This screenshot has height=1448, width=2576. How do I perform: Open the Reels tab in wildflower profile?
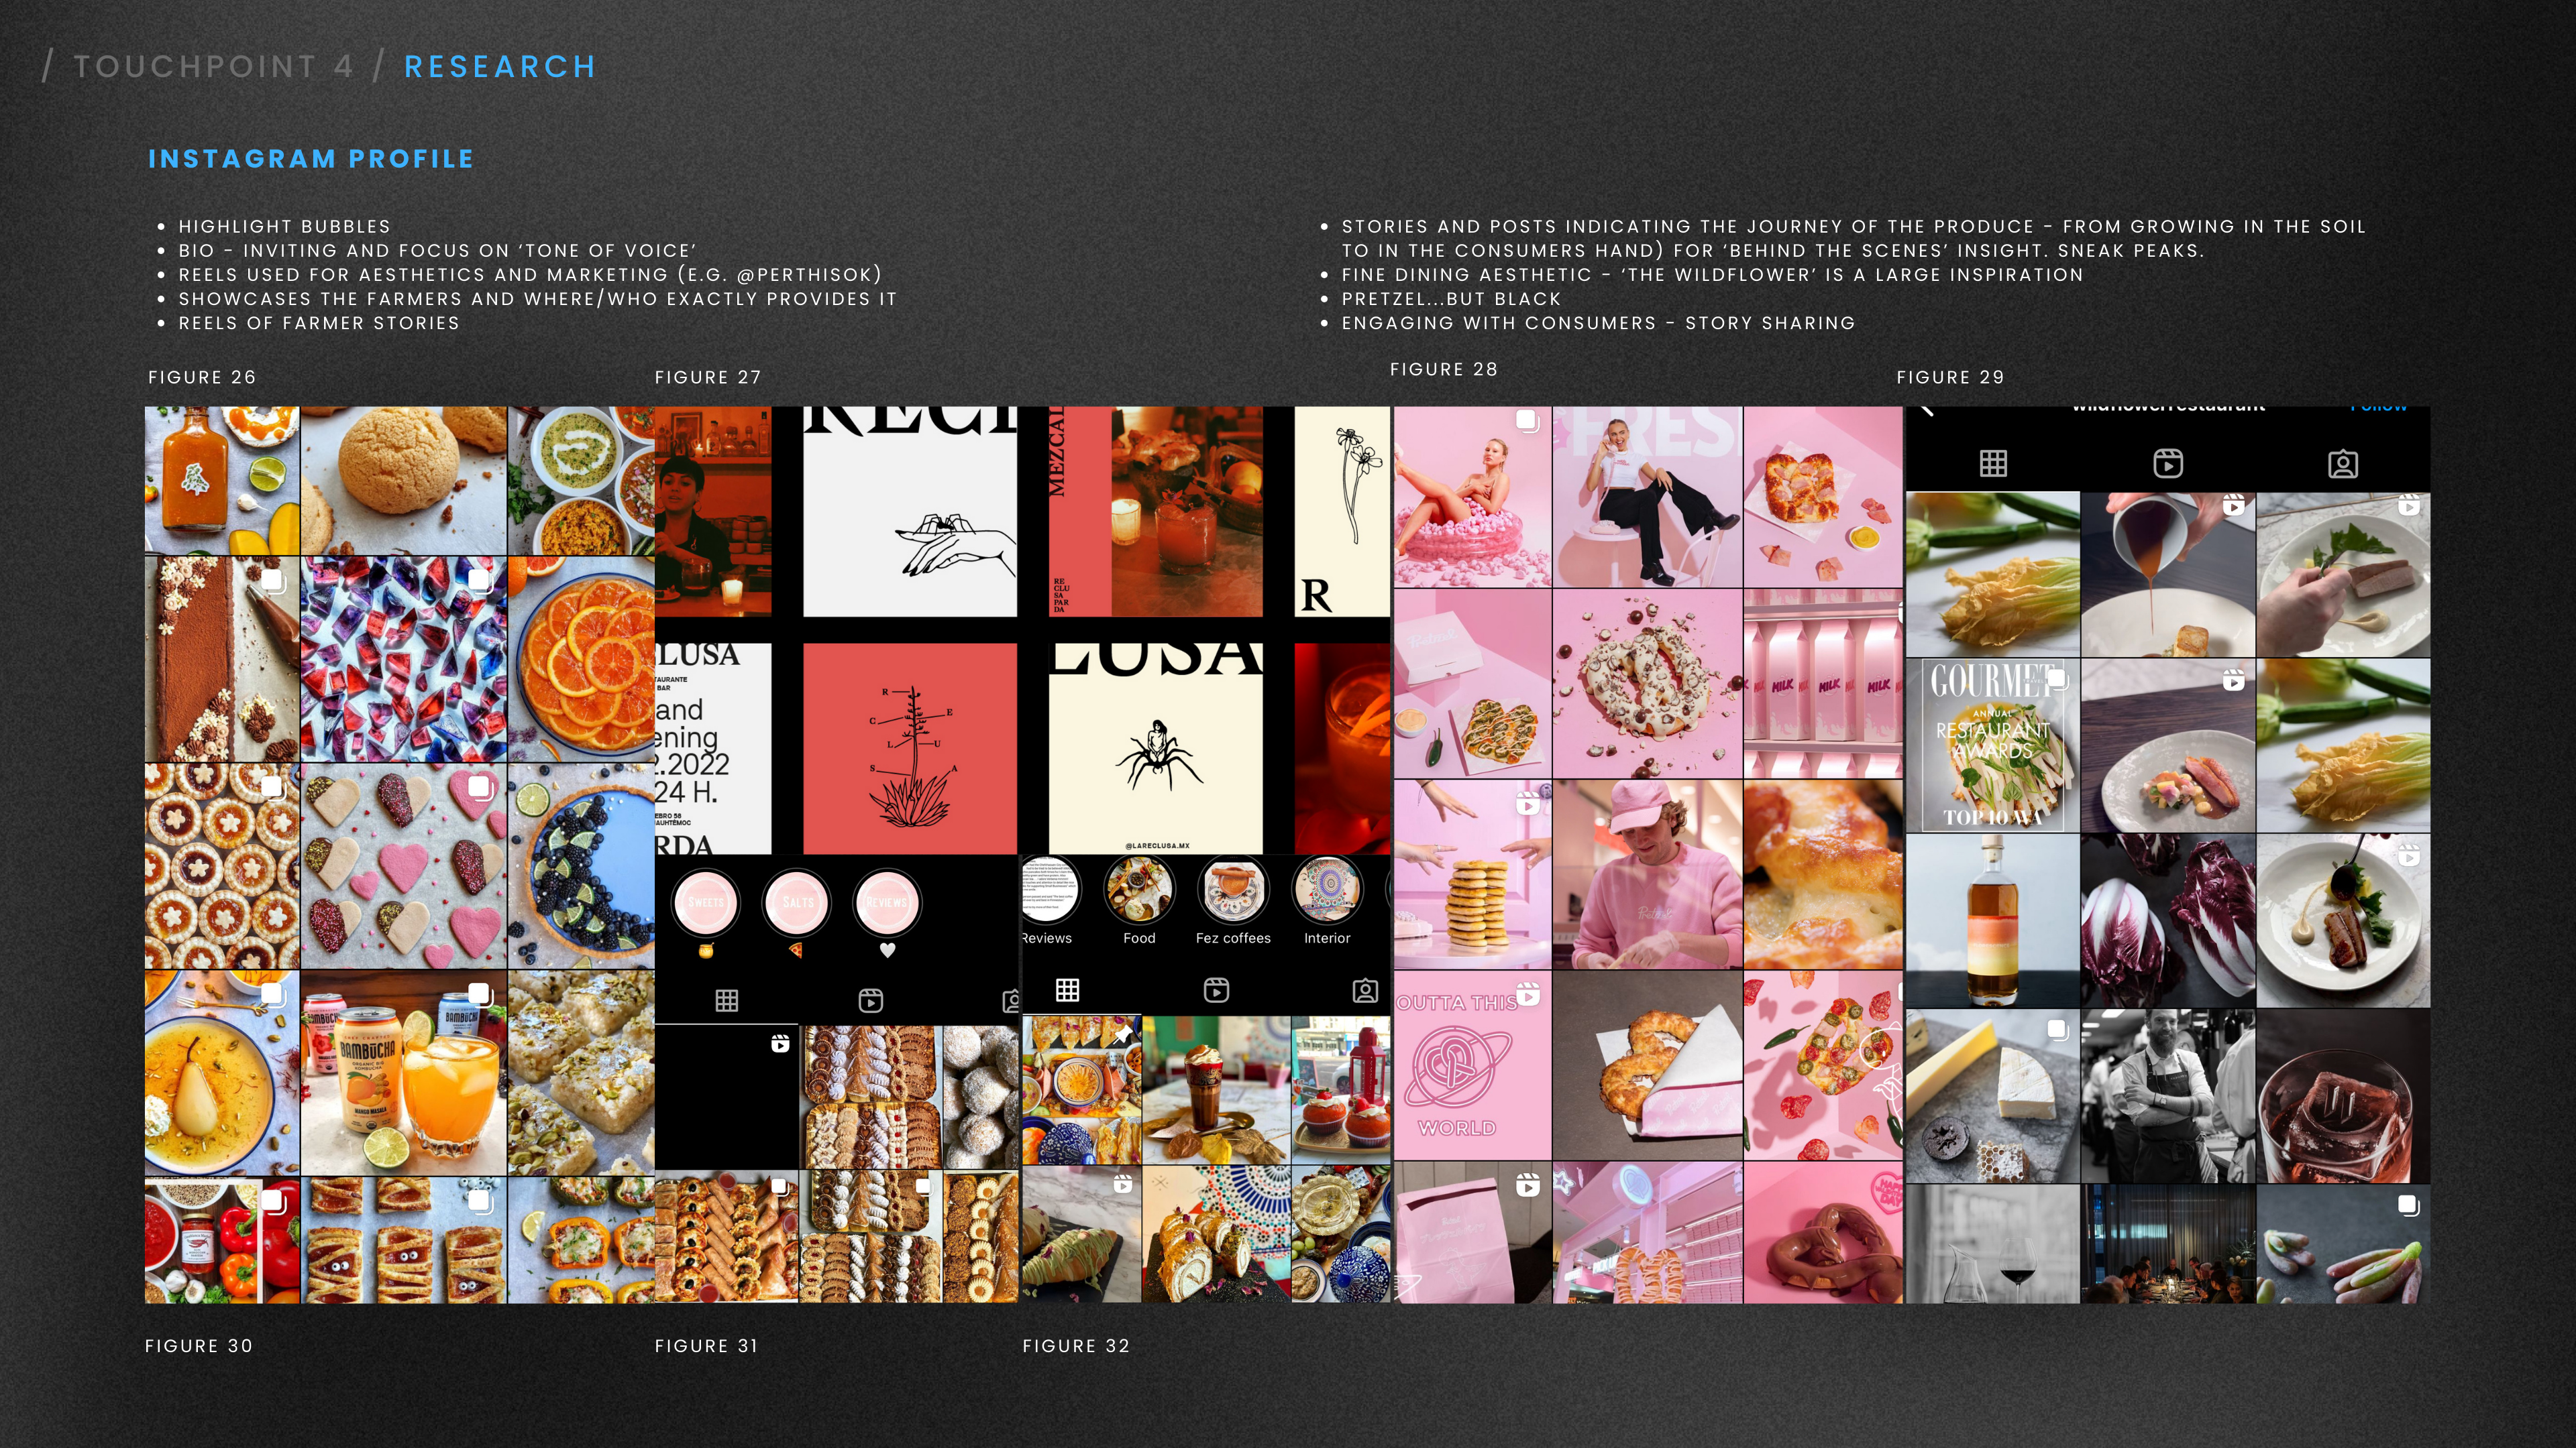coord(2167,464)
